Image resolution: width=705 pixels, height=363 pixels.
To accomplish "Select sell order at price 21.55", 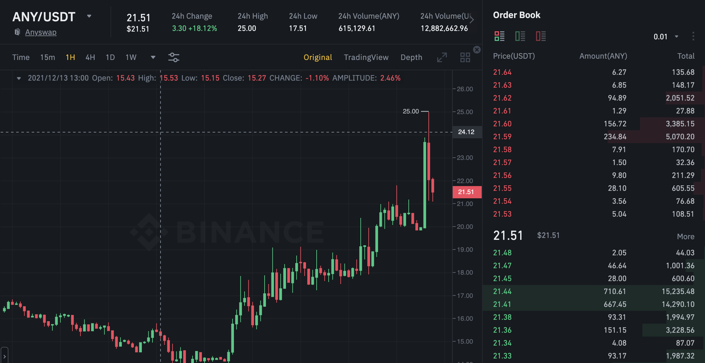I will (594, 188).
